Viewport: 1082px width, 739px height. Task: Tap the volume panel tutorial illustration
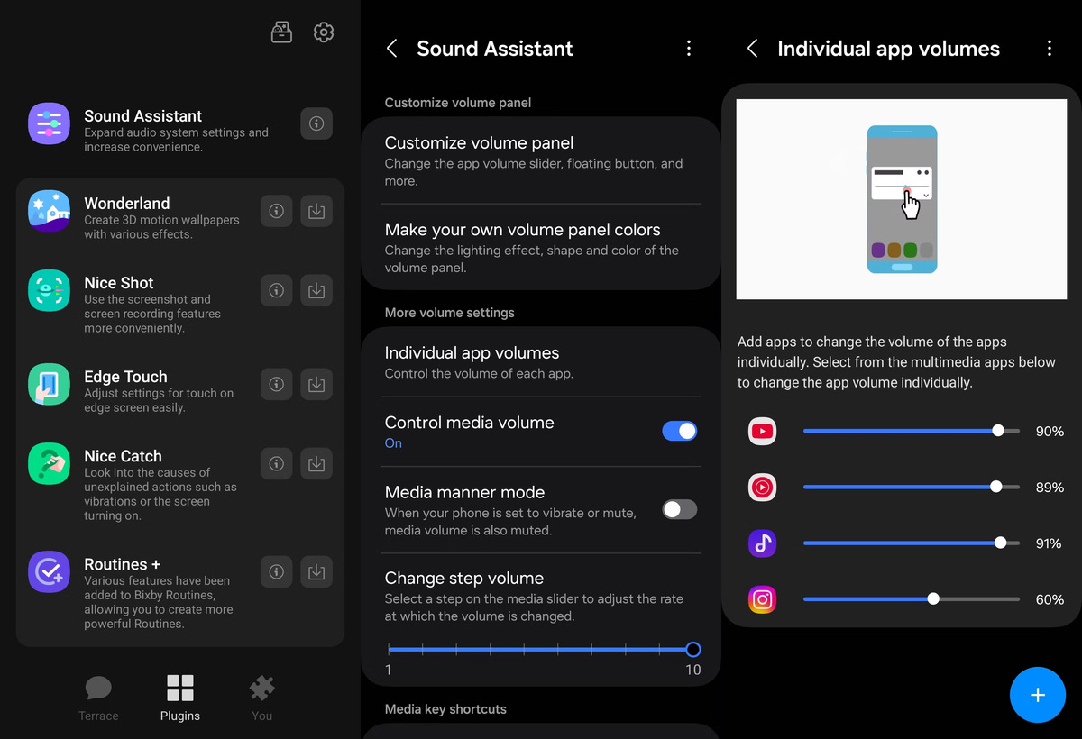(x=902, y=199)
